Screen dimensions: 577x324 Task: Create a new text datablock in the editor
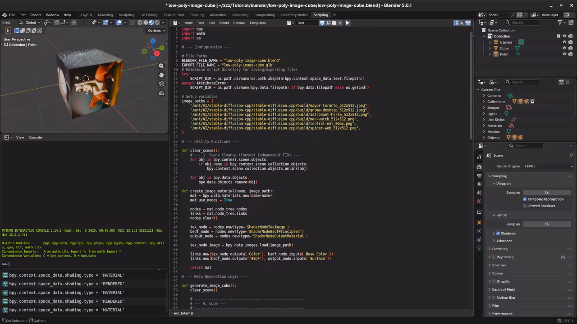pos(329,22)
